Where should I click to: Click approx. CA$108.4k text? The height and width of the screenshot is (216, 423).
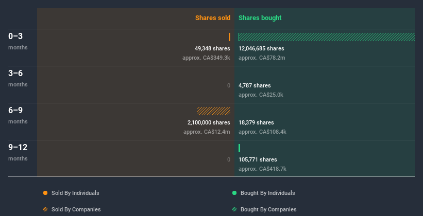[262, 132]
